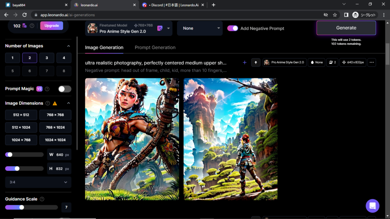Switch to the Prompt Generation tab
The height and width of the screenshot is (219, 390).
[155, 48]
